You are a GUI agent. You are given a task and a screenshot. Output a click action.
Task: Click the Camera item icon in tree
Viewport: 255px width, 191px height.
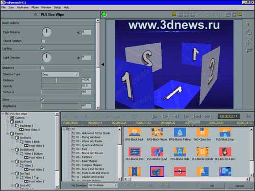pyautogui.click(x=12, y=118)
